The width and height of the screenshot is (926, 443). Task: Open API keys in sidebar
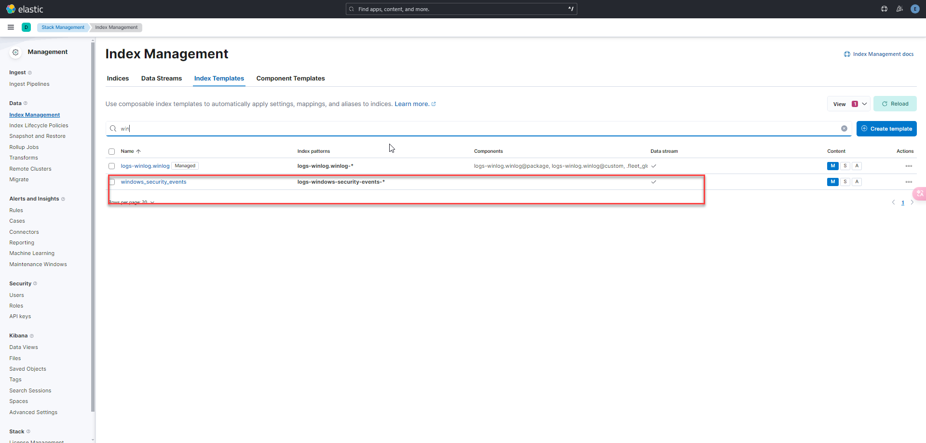click(20, 317)
